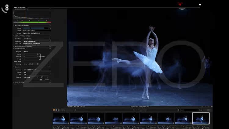Screen dimensions: 229x129
Task: Collapse the Camera panel section
Action: tap(14, 67)
